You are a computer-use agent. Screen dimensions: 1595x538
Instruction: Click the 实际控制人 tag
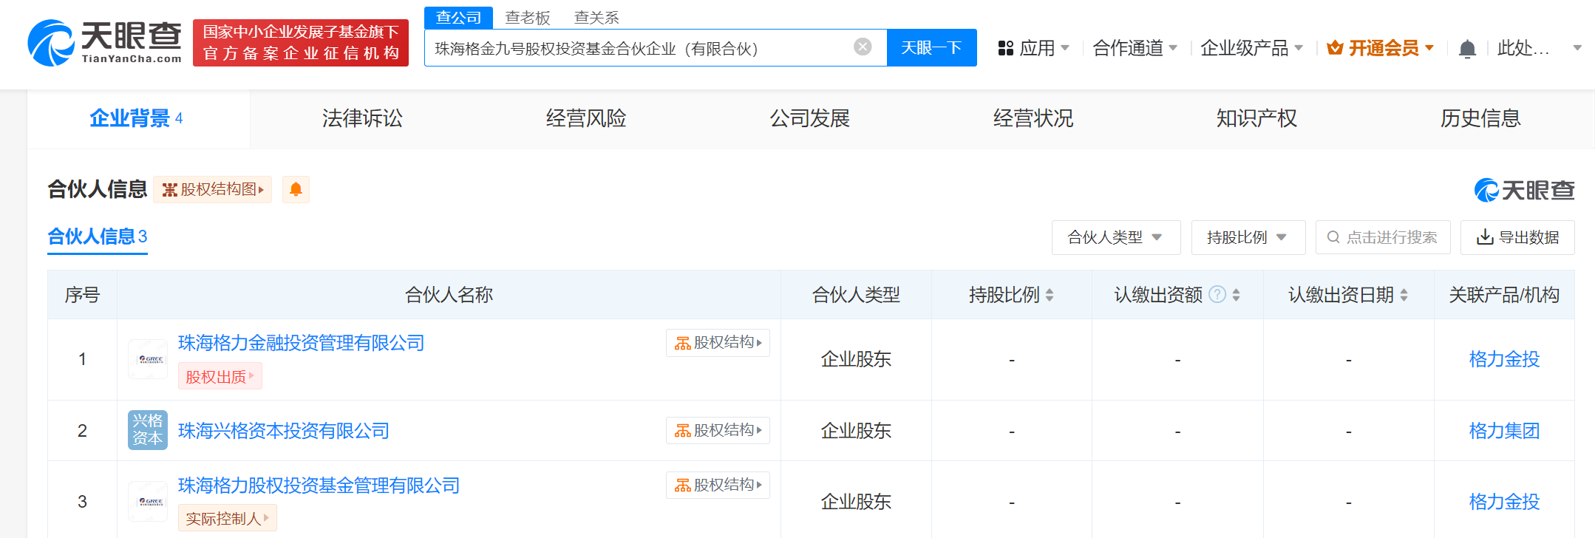(228, 519)
